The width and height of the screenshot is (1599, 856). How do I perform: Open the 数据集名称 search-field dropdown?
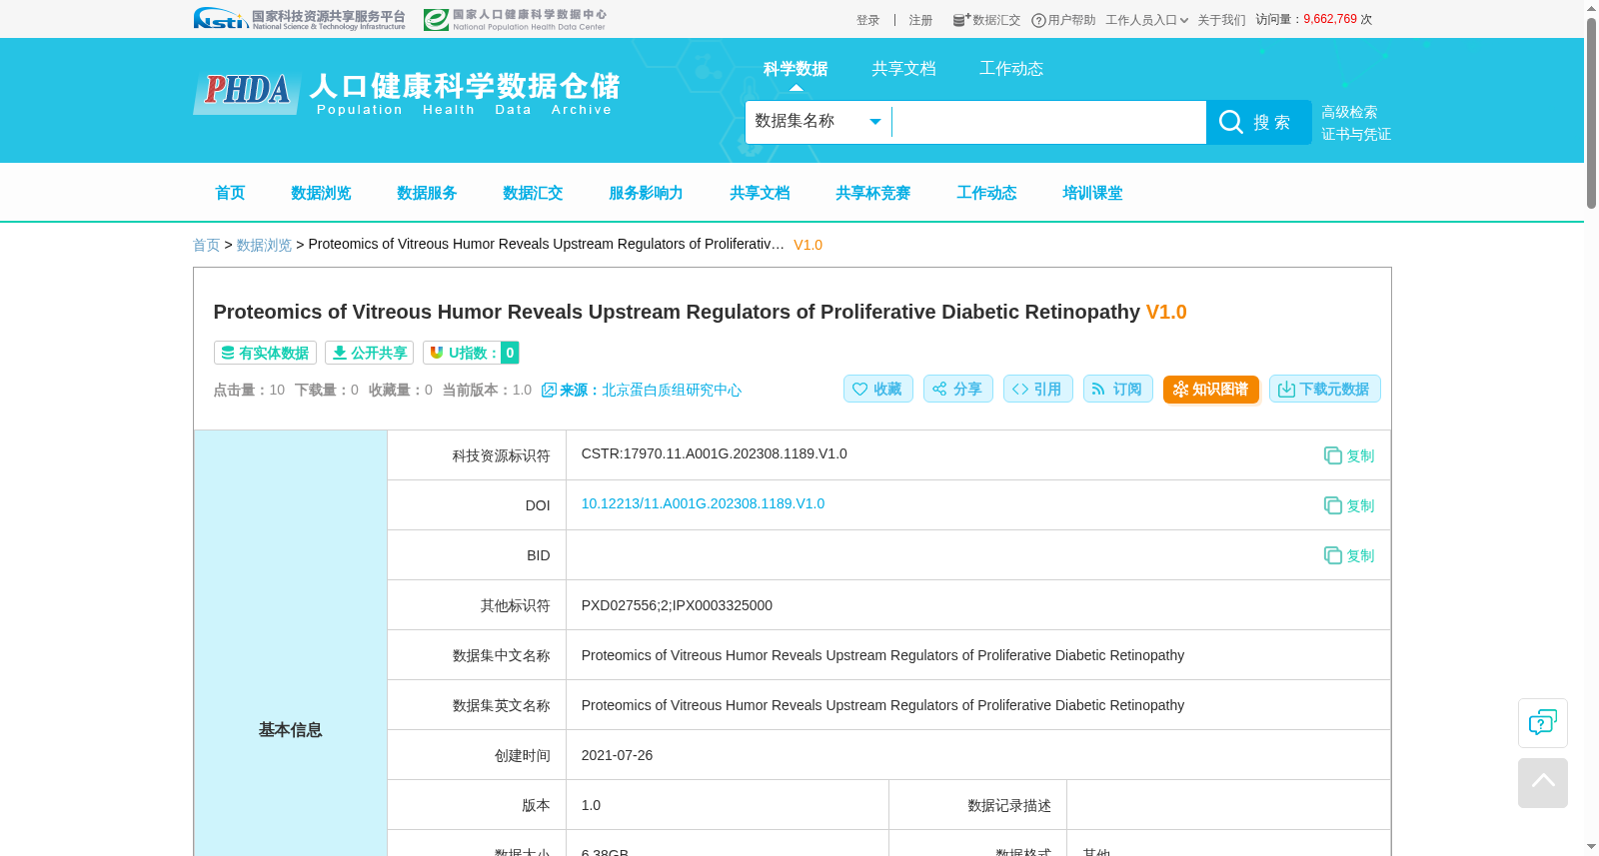tap(817, 122)
